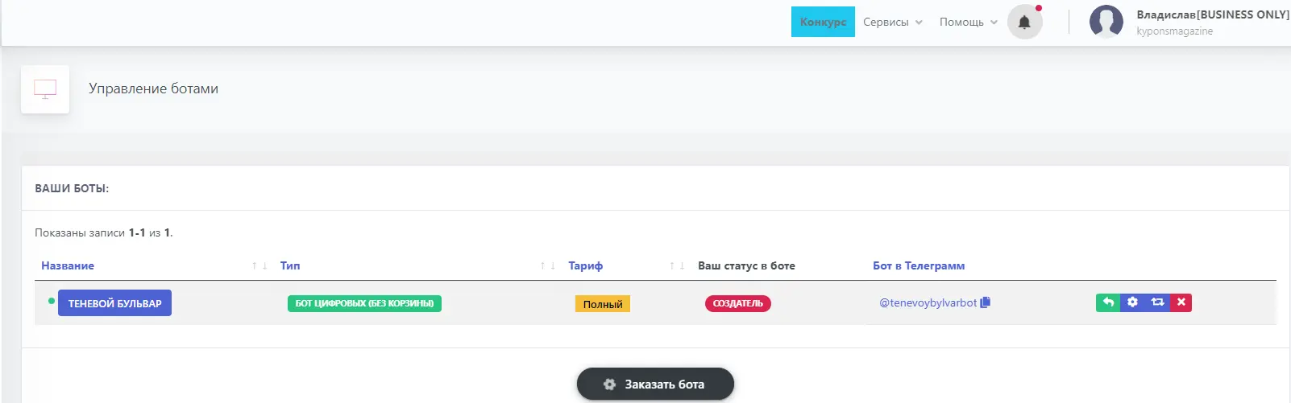
Task: Click the ВАШИ БОТЫ: heading
Action: [x=72, y=188]
